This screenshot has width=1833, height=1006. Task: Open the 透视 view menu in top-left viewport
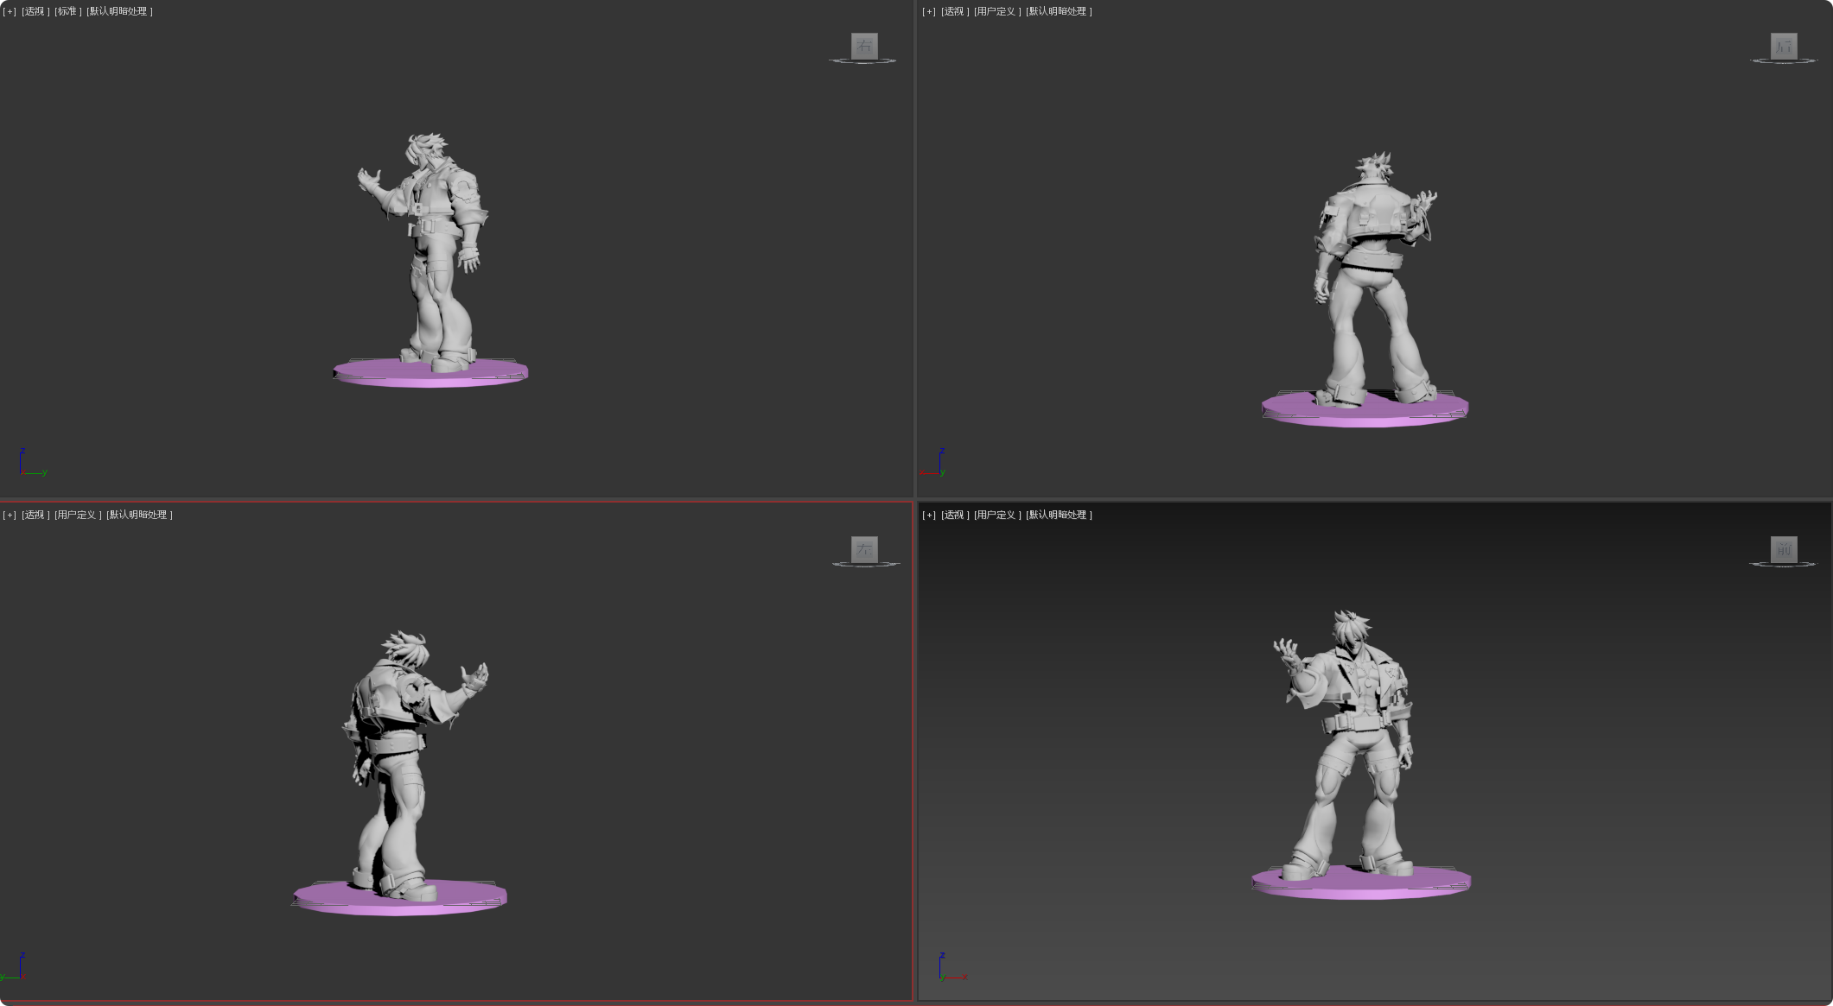click(35, 11)
